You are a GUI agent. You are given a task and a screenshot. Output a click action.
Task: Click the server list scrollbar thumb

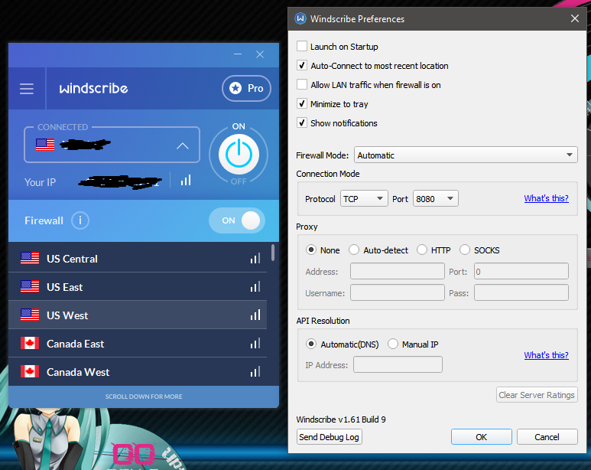(x=273, y=253)
